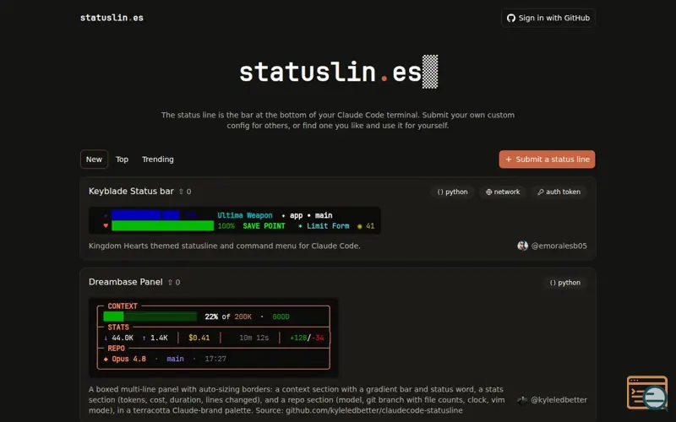
Task: Click the plus icon on Submit button
Action: click(509, 160)
